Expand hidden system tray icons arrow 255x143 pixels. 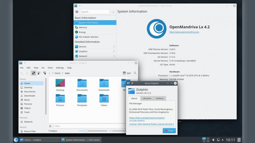click(223, 140)
